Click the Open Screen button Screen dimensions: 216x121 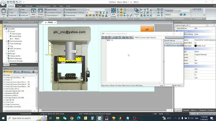pos(50,10)
